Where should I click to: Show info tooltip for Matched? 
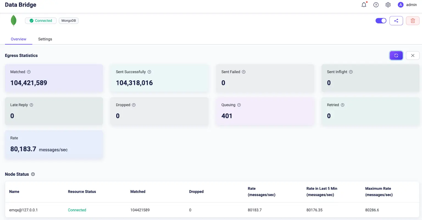coord(29,72)
